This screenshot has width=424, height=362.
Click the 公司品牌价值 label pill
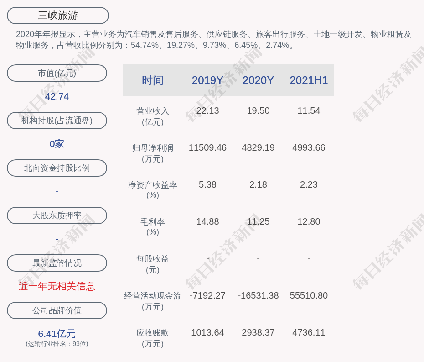click(x=57, y=310)
